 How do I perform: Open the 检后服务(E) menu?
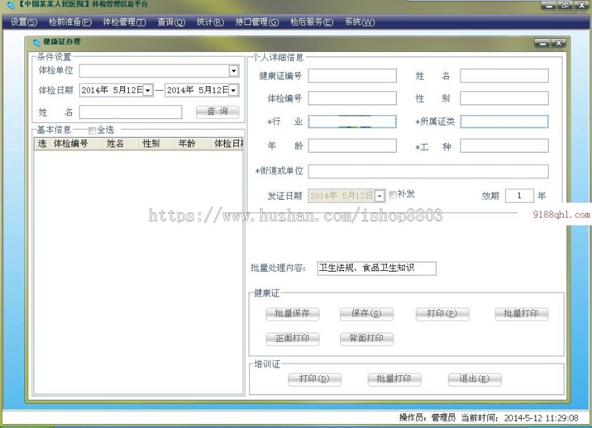pos(311,22)
